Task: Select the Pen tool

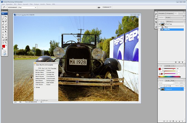Action: (x=3, y=35)
